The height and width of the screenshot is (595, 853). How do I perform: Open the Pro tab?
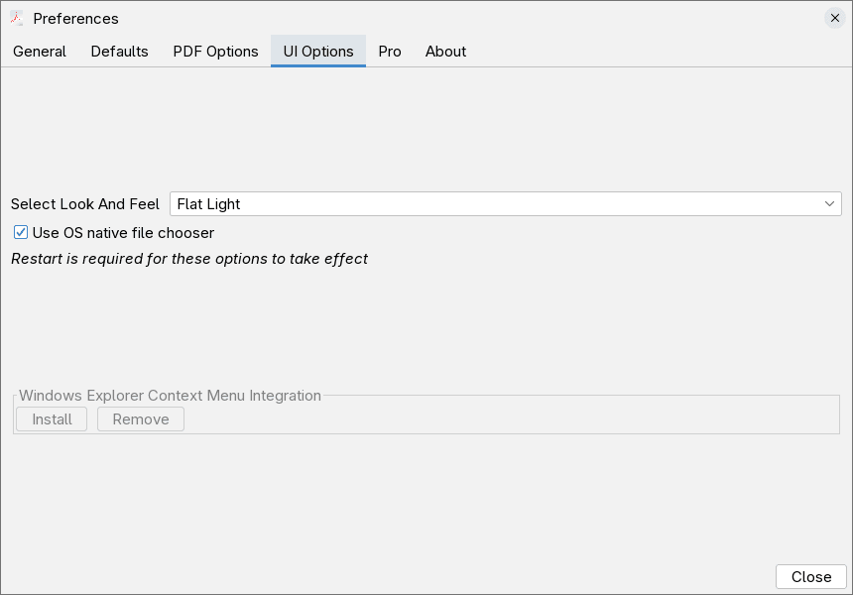(x=389, y=52)
